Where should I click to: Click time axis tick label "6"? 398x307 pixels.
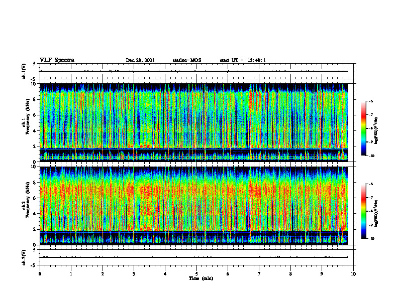click(x=228, y=274)
